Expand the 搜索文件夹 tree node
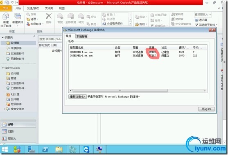228x155 pixels. [x=5, y=109]
